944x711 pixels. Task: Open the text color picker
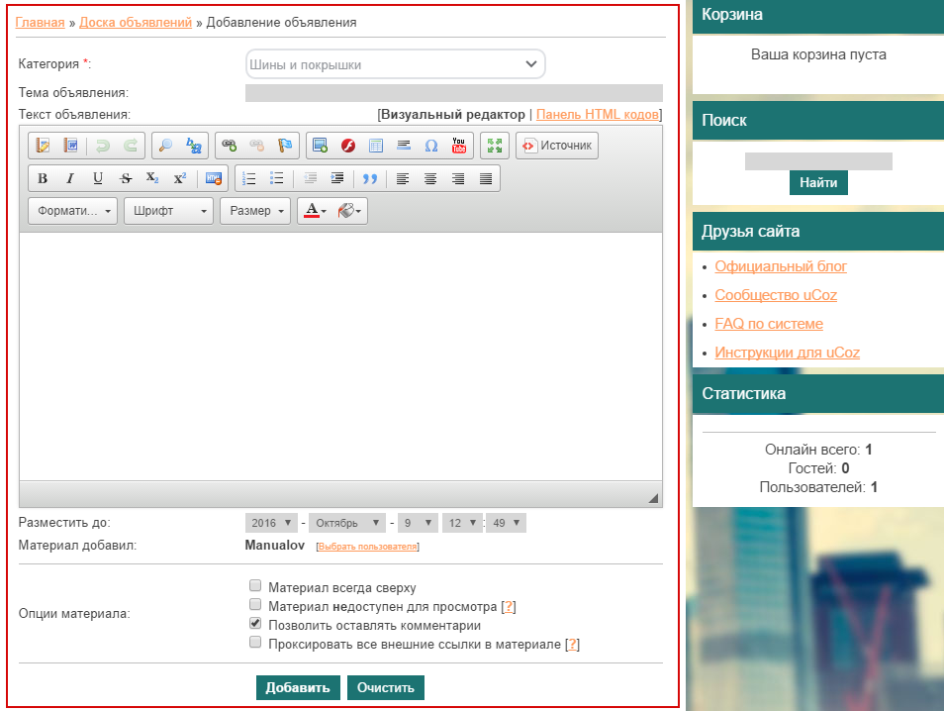(314, 211)
